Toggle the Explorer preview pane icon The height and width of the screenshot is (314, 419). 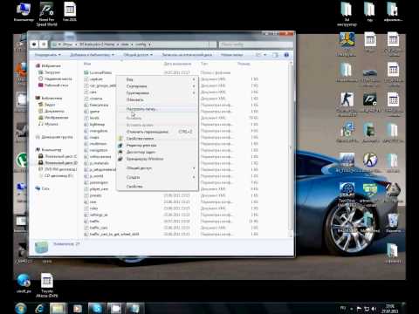[275, 55]
